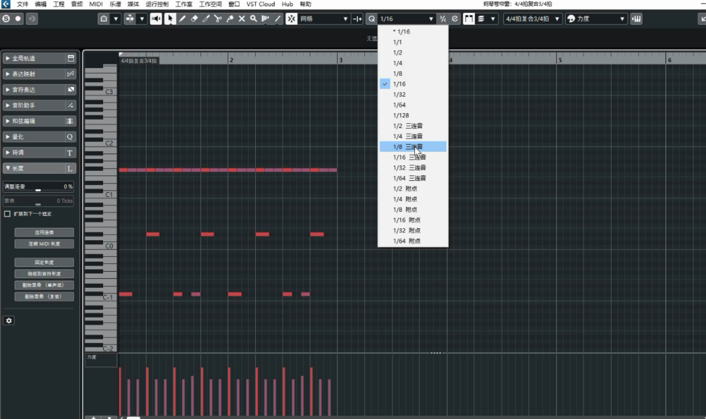This screenshot has width=706, height=419.
Task: Select the Zoom magnifier tool
Action: pos(254,19)
